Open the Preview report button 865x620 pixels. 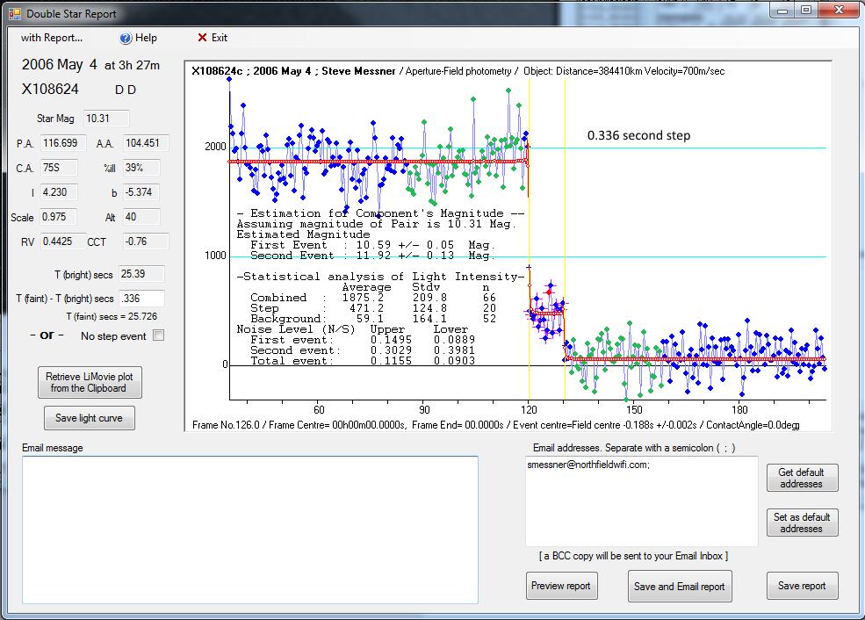point(562,586)
